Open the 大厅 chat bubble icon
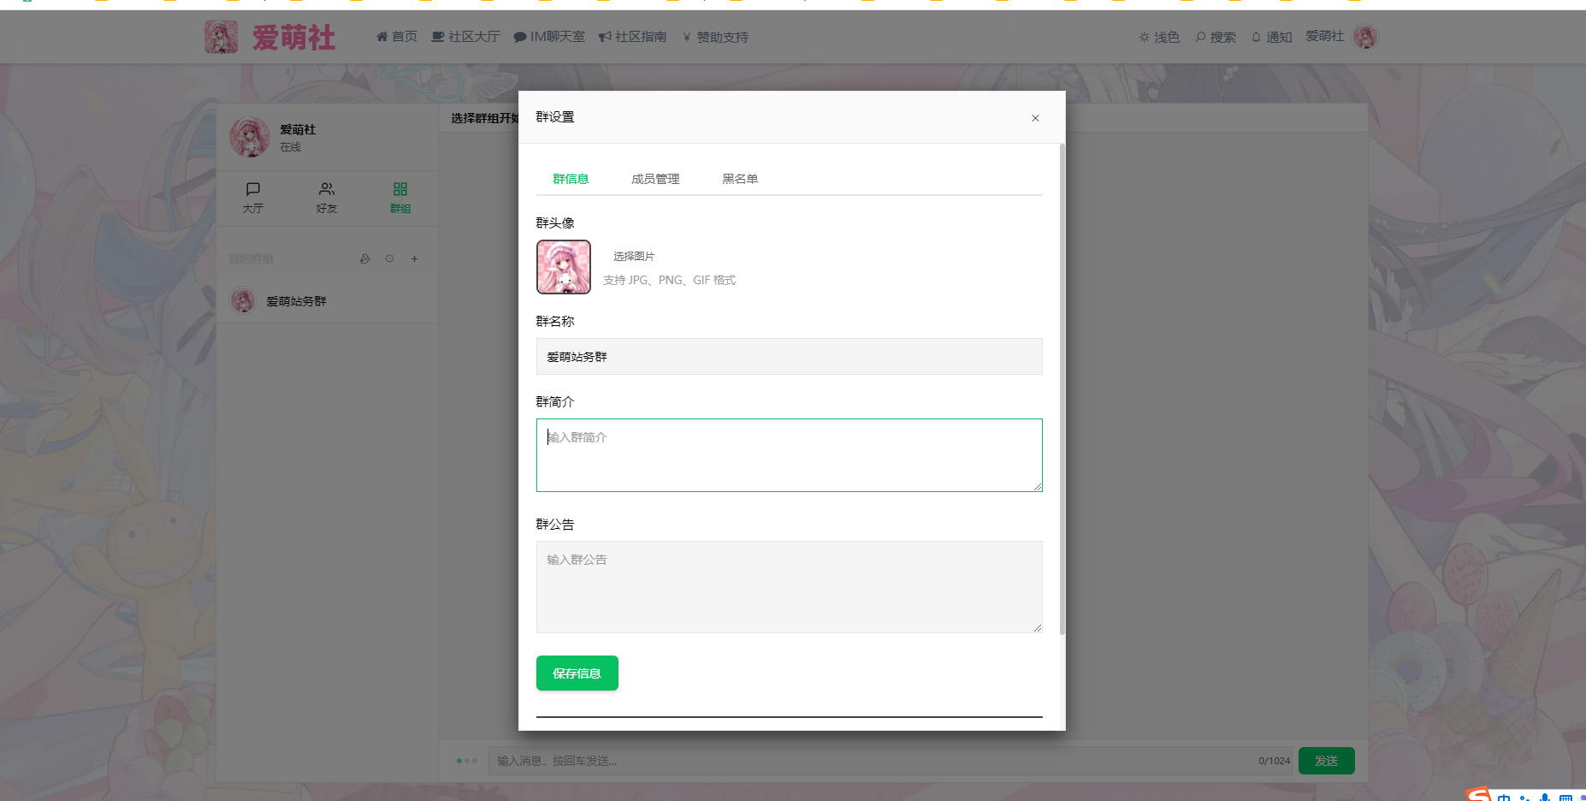Screen dimensions: 1586x801 click(x=253, y=189)
